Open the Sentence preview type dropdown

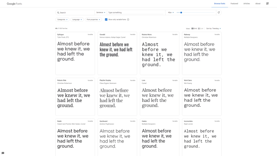101,12
